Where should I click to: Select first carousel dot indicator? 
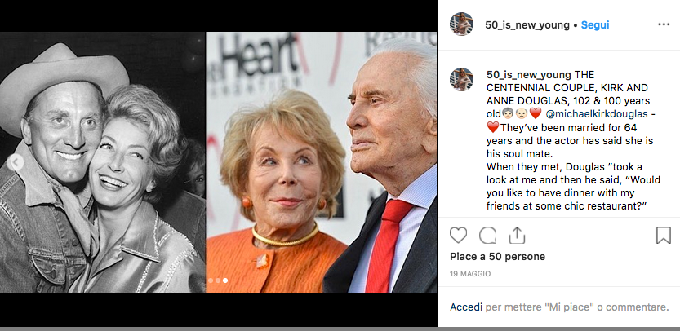[x=211, y=280]
